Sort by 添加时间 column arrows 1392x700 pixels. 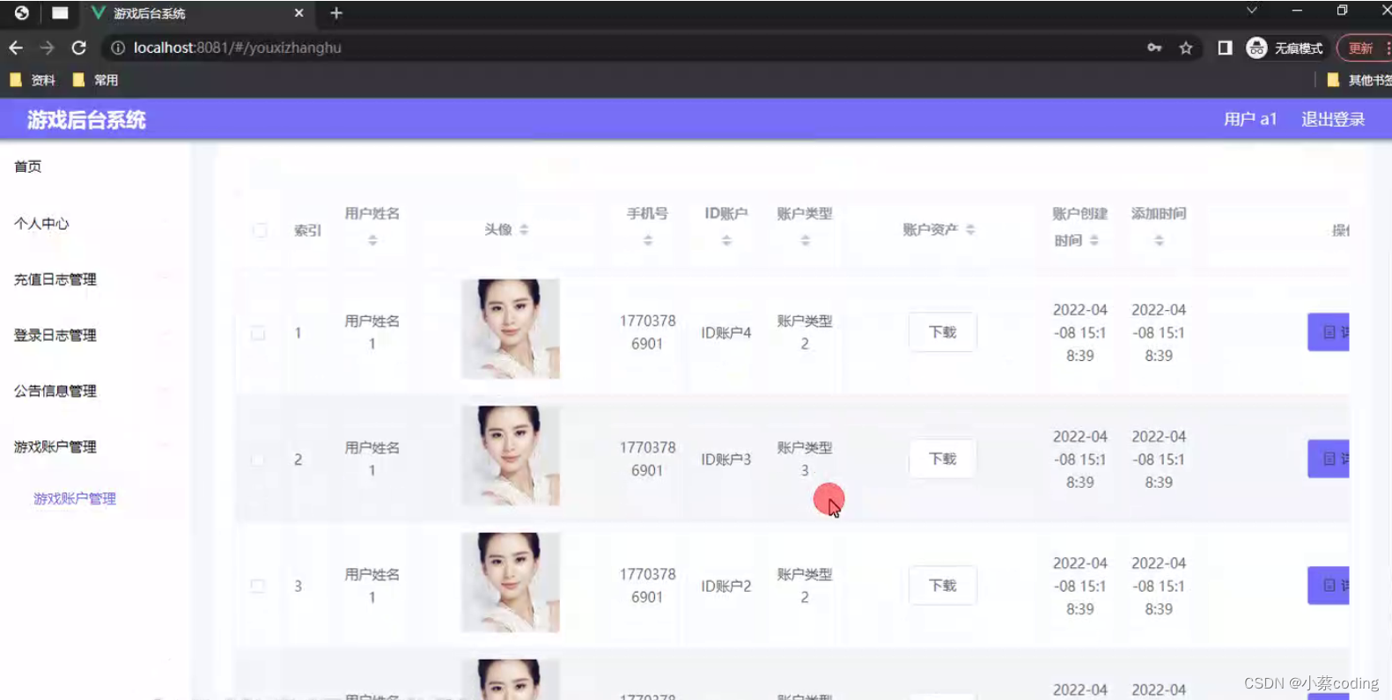pos(1159,240)
